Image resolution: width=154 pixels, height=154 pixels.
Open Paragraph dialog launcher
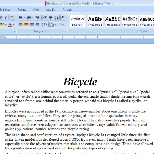click(65, 31)
